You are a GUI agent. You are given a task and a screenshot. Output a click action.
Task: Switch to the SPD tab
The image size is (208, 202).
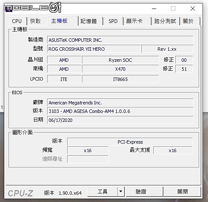113,21
